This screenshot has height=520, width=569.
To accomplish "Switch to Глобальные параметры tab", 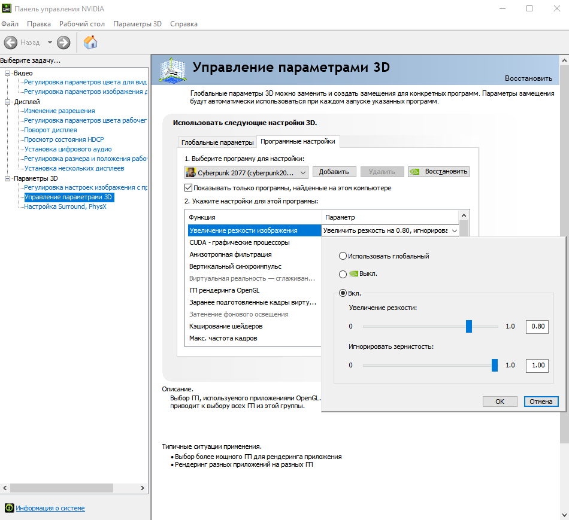I will click(x=217, y=142).
